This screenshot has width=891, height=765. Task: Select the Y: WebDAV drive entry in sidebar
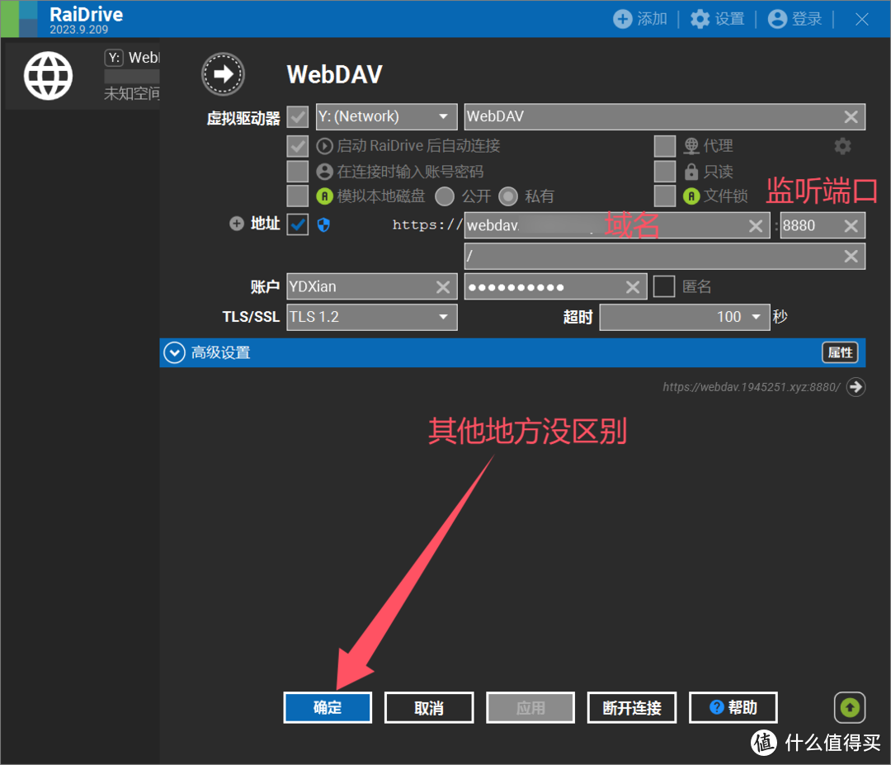pos(82,76)
